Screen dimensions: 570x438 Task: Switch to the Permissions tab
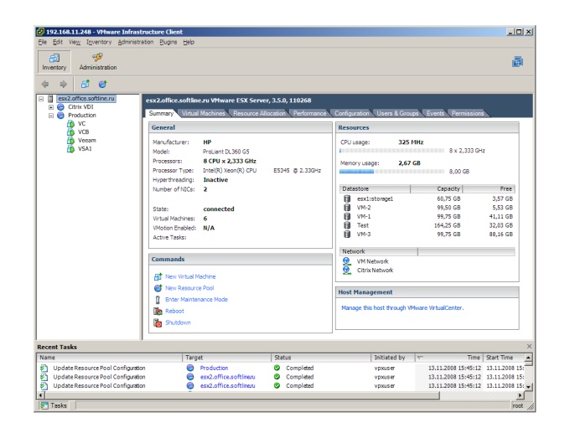pyautogui.click(x=468, y=113)
